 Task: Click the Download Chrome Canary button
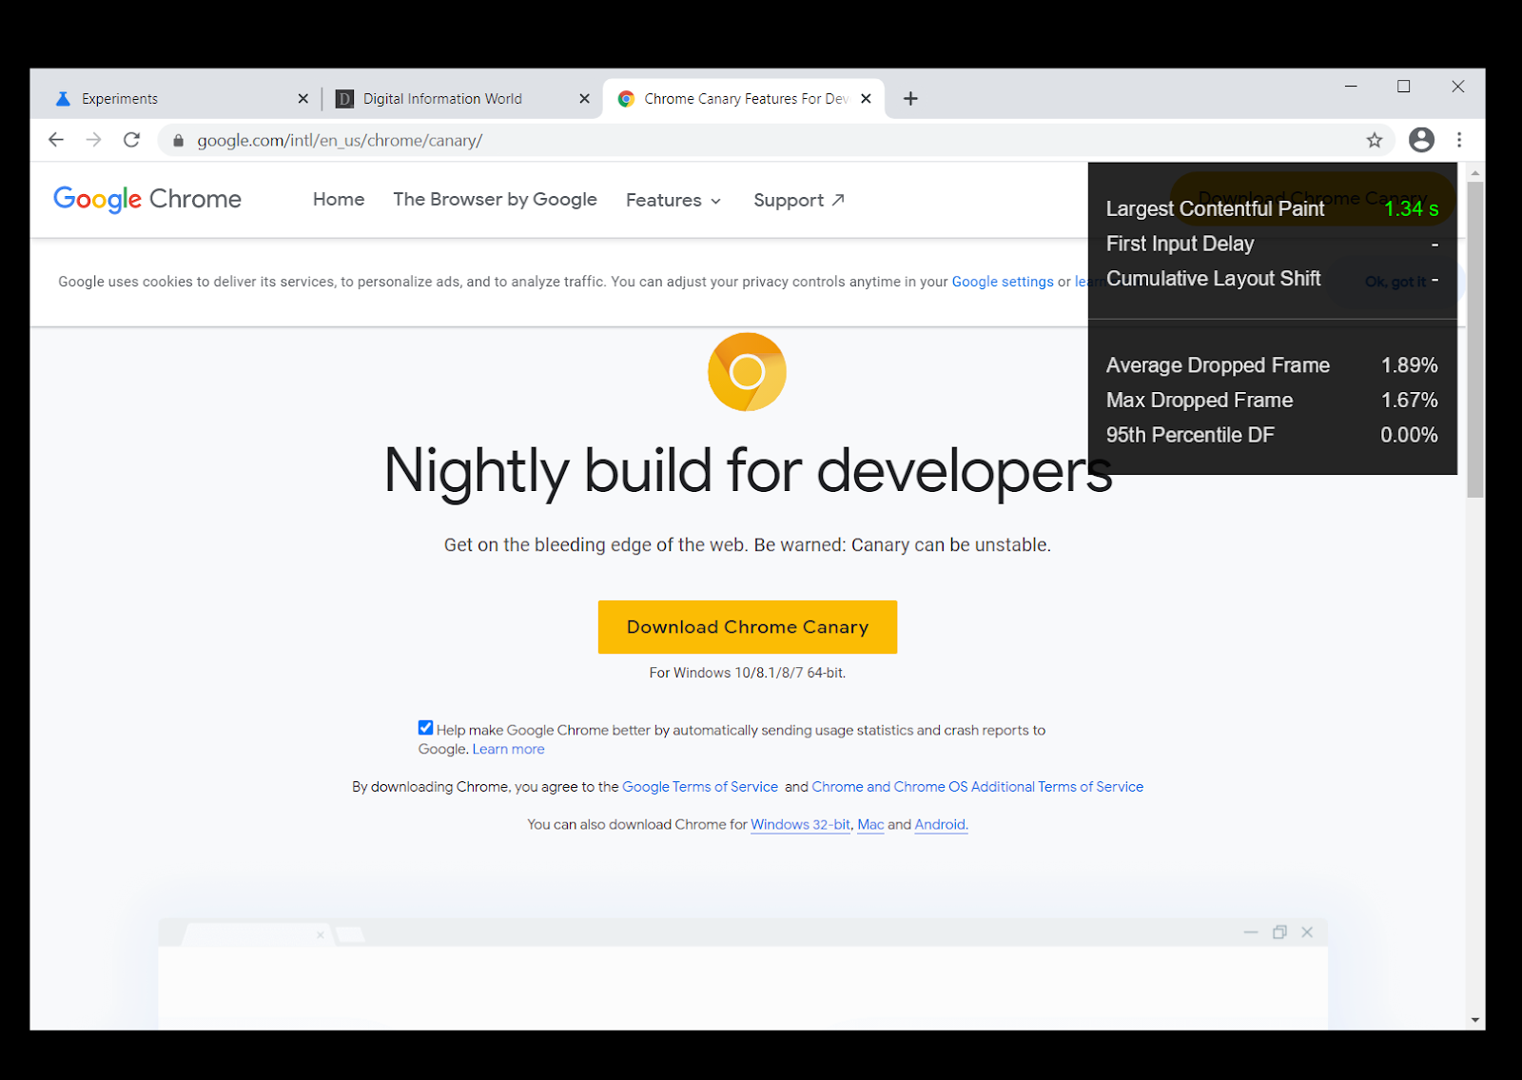pyautogui.click(x=747, y=627)
